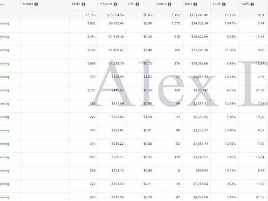Click the info icon next to Orders

coord(169,4)
